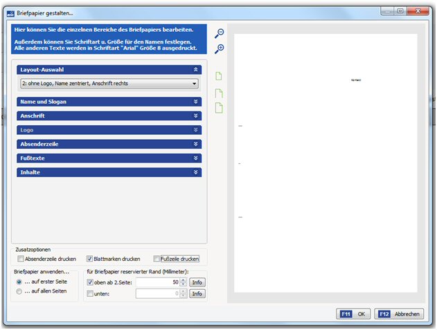The width and height of the screenshot is (437, 330).
Task: Expand the Name und Slogan section
Action: click(x=109, y=102)
